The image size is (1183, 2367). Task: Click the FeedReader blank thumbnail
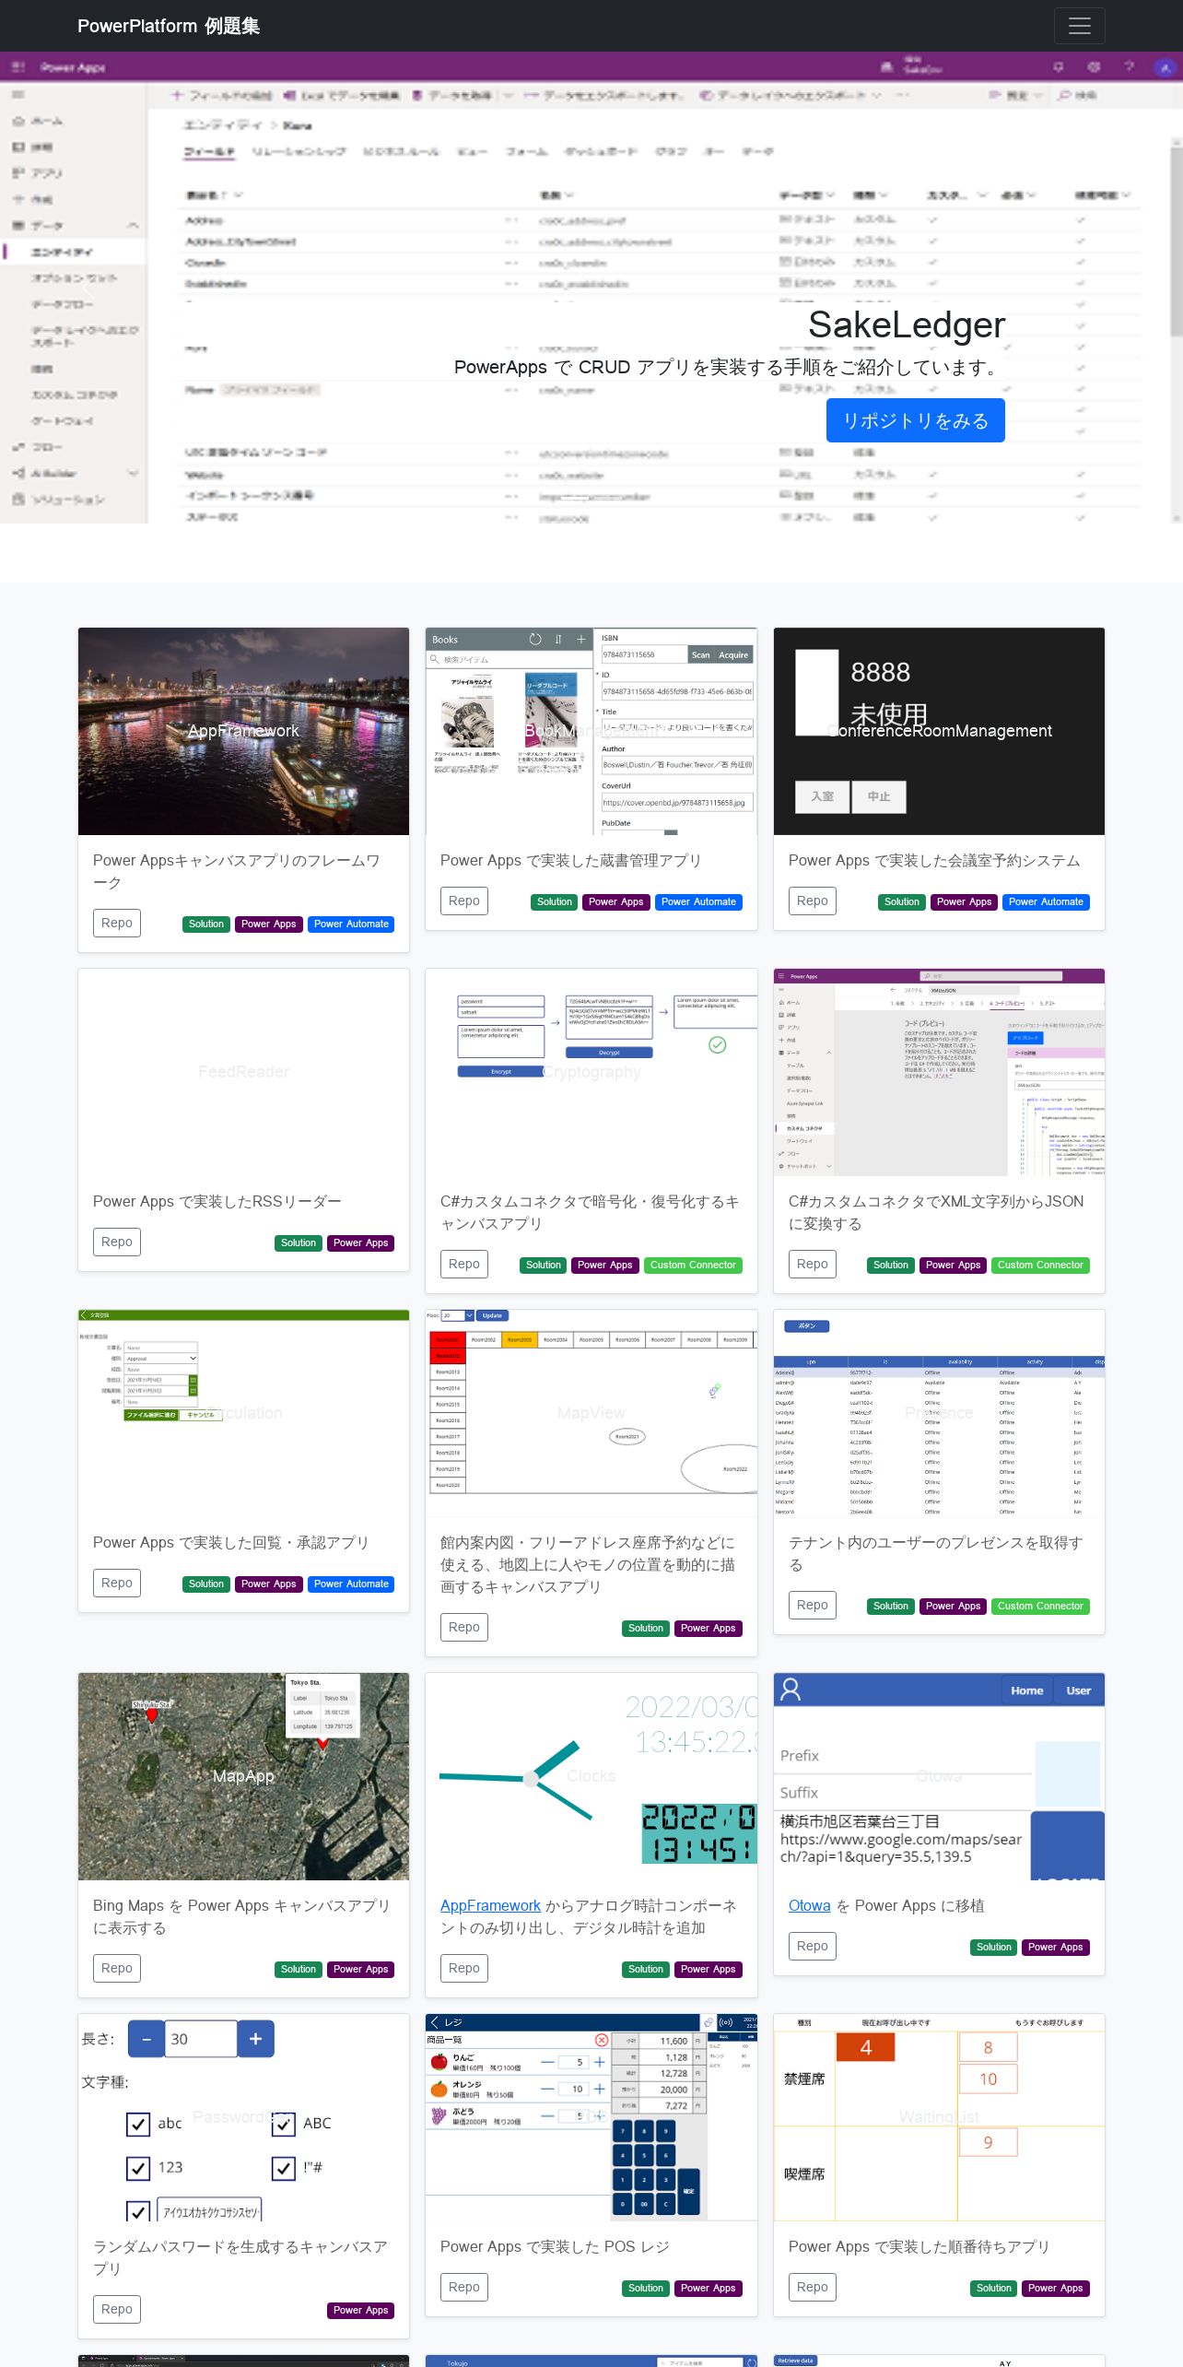tap(243, 1072)
